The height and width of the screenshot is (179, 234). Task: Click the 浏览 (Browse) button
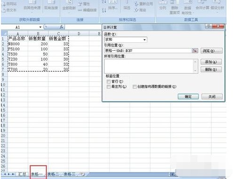coord(211,51)
